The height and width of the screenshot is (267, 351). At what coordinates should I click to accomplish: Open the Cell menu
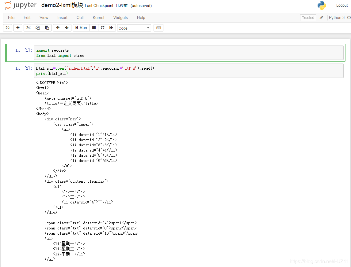coord(80,18)
